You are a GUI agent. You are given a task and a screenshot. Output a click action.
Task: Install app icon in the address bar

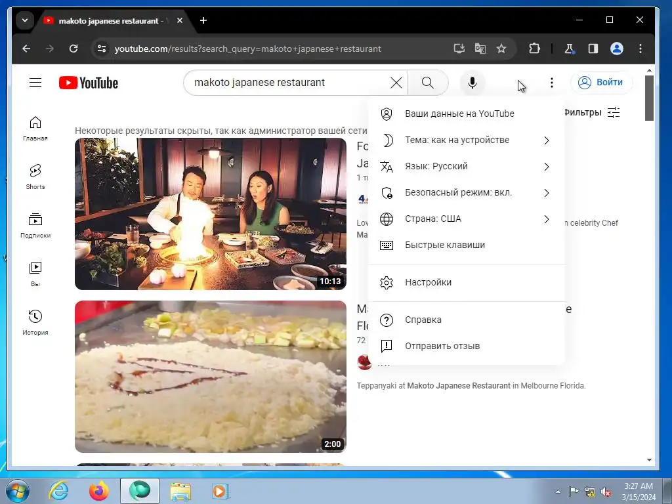coord(459,49)
